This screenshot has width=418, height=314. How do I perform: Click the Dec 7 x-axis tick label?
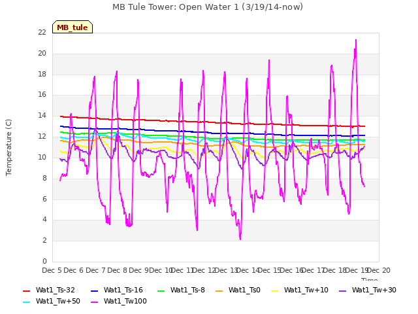(95, 270)
